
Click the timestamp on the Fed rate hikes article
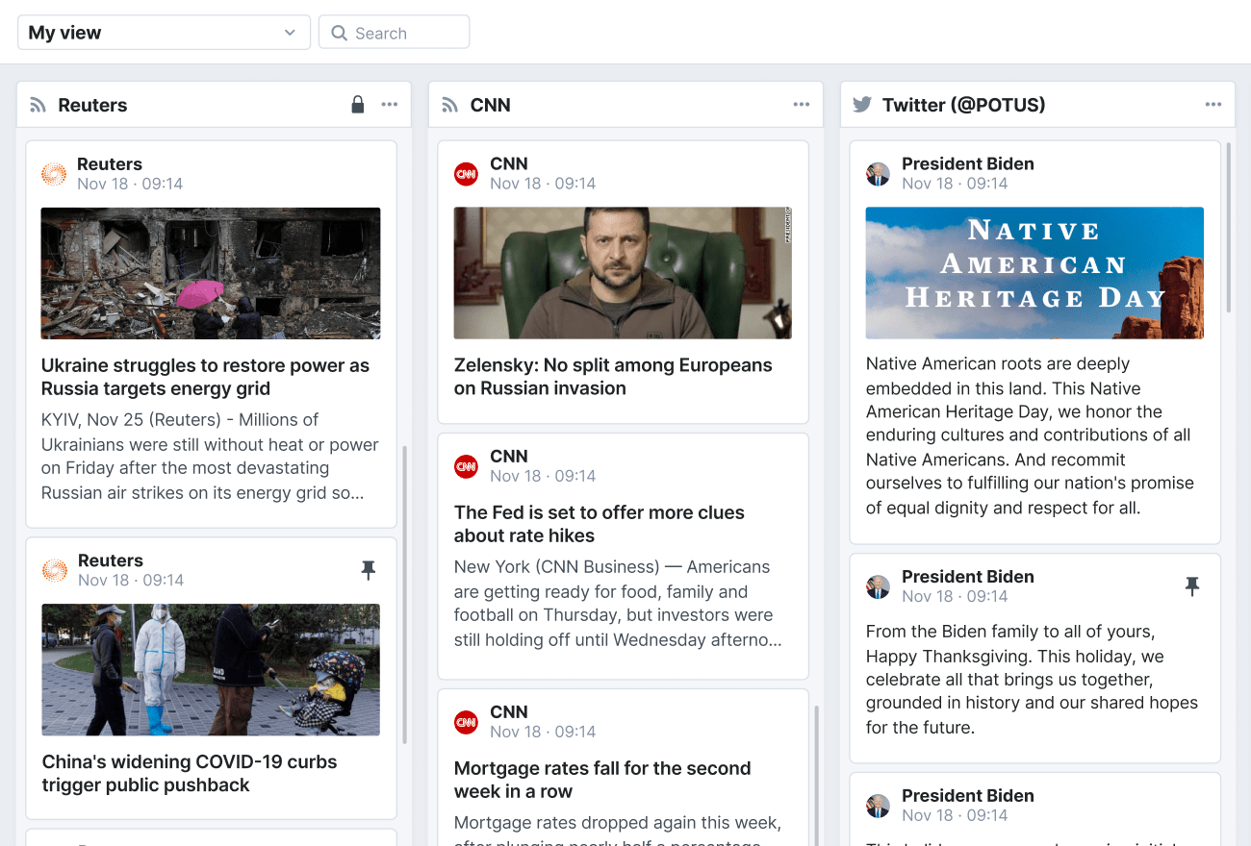543,476
